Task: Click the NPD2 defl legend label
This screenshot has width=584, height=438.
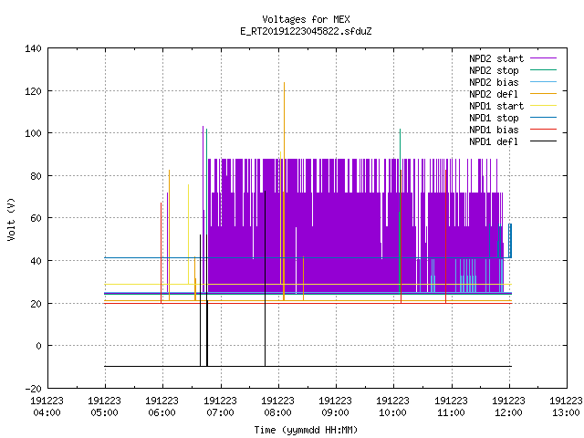Action: (x=494, y=94)
